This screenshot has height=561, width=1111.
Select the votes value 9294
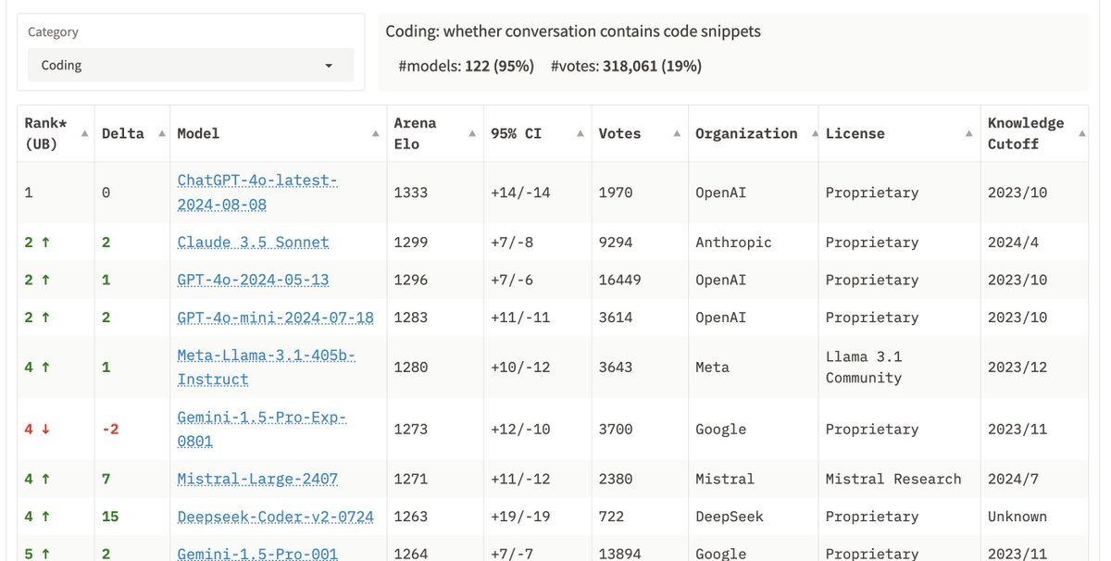coord(616,243)
